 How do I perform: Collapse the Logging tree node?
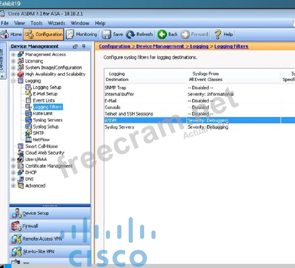click(13, 81)
